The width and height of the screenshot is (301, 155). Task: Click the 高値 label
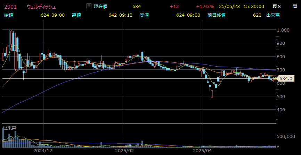(76, 15)
